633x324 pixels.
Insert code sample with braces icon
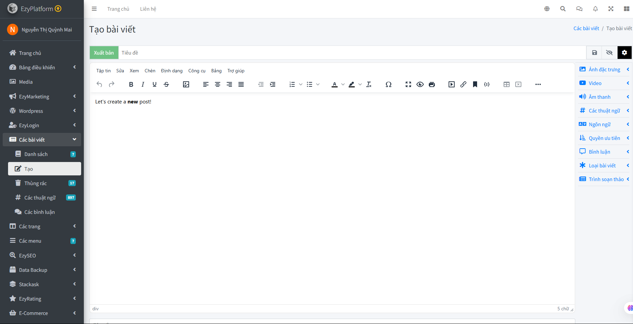point(487,84)
